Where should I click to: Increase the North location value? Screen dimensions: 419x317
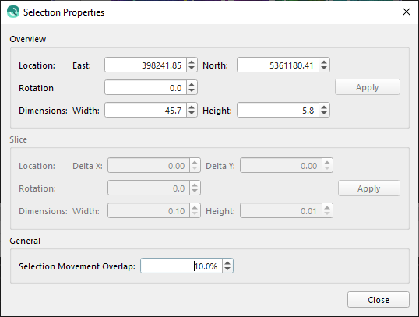coord(324,62)
